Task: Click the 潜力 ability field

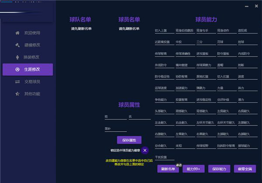Action: (x=246, y=100)
